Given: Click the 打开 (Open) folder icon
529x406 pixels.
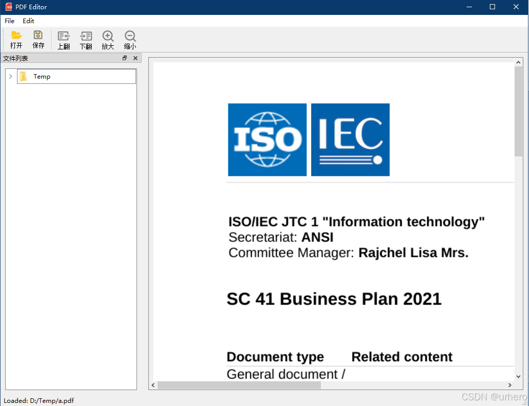Looking at the screenshot, I should [x=16, y=40].
